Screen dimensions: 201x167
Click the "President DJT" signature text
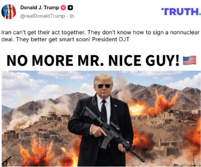[110, 39]
